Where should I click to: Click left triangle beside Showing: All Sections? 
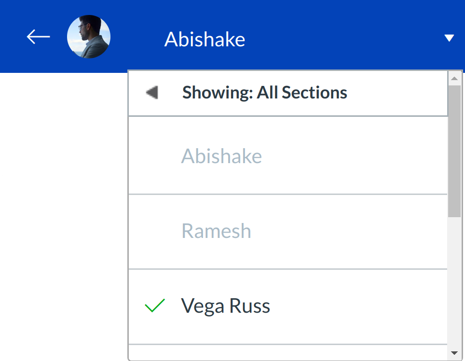tap(152, 92)
